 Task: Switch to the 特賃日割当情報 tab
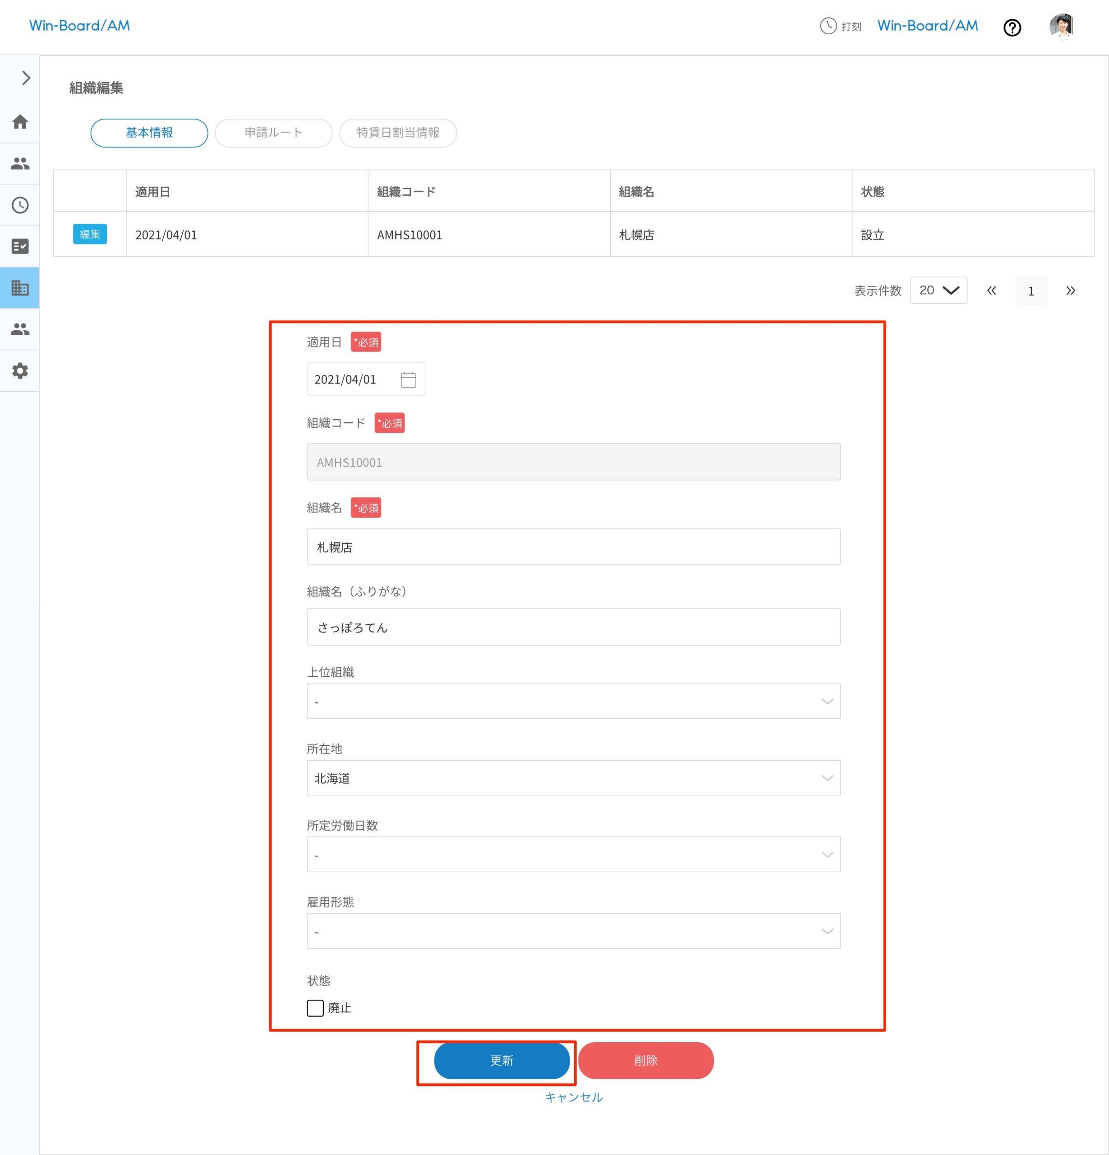coord(397,133)
